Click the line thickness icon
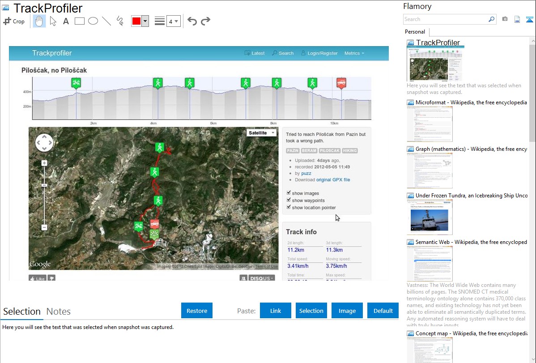Viewport: 536px width, 363px height. point(160,21)
